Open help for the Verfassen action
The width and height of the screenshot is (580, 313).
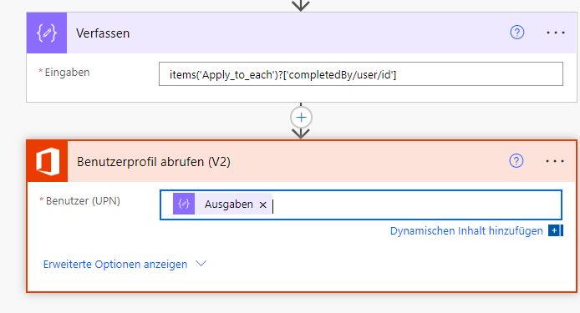pos(516,33)
